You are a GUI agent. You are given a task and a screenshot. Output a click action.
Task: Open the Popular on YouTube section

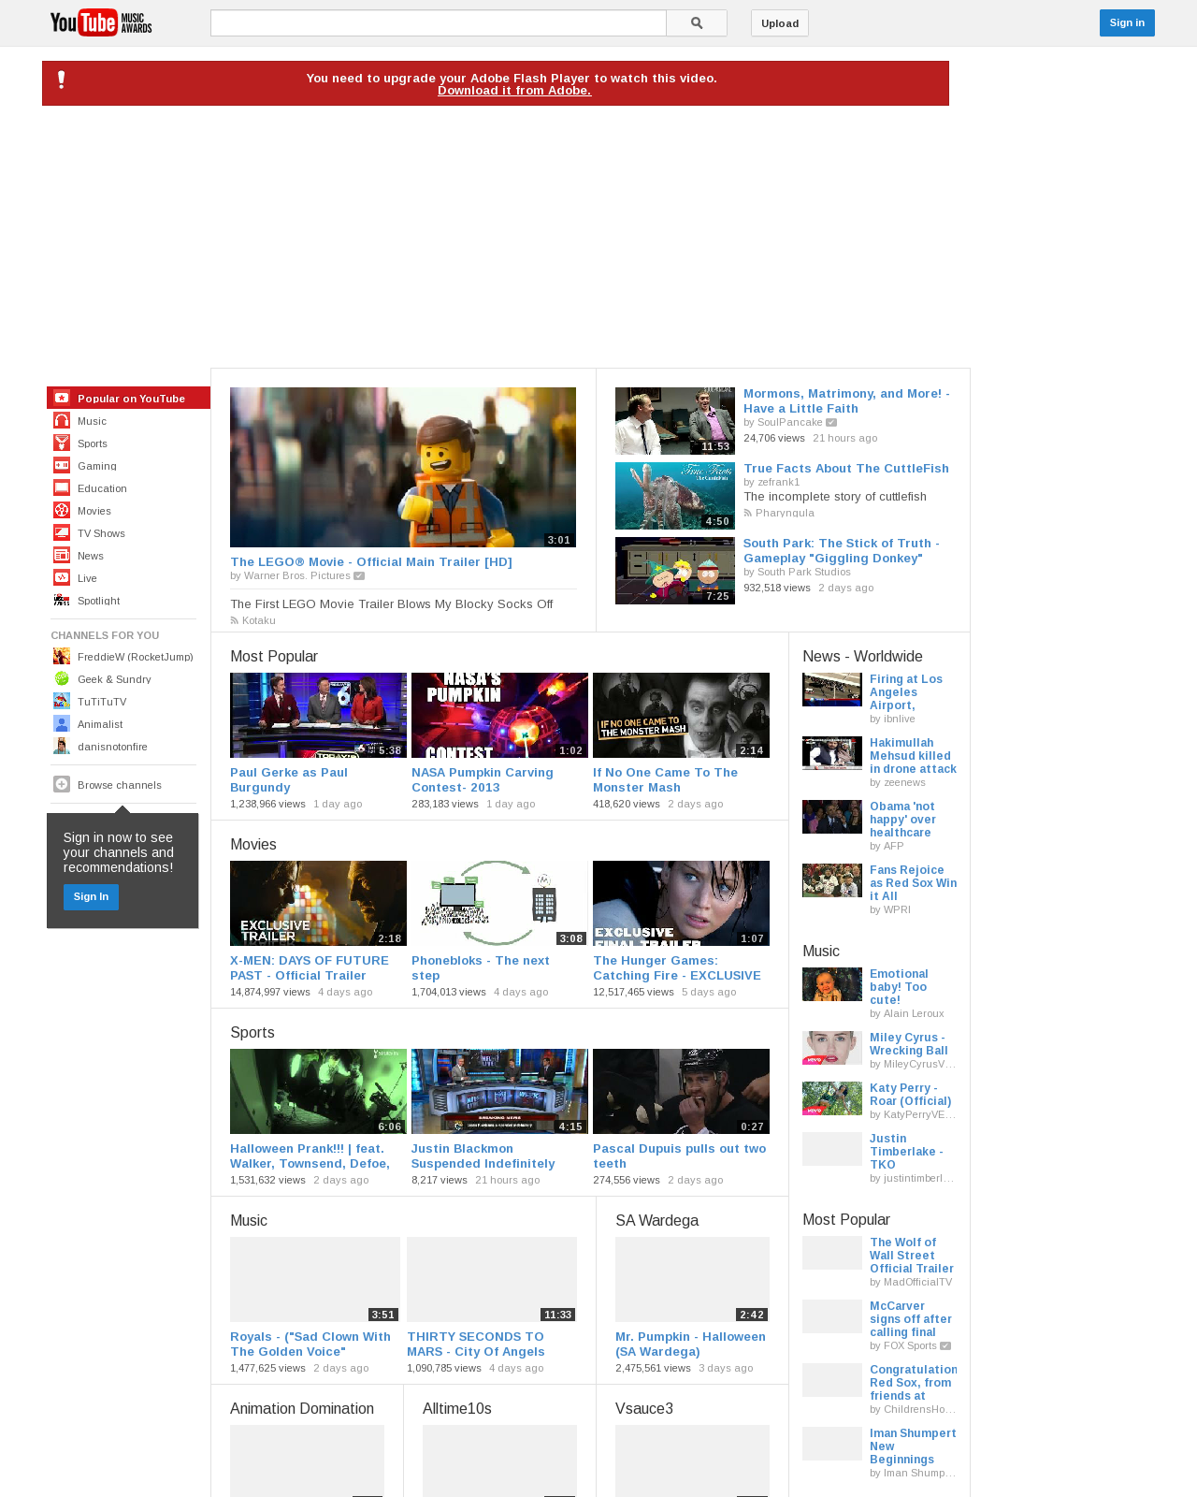pyautogui.click(x=128, y=398)
